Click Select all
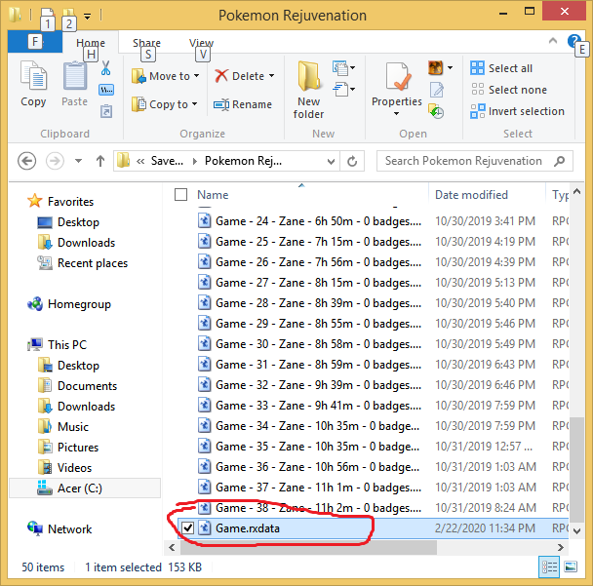Screen dimensions: 593x586 tap(501, 68)
